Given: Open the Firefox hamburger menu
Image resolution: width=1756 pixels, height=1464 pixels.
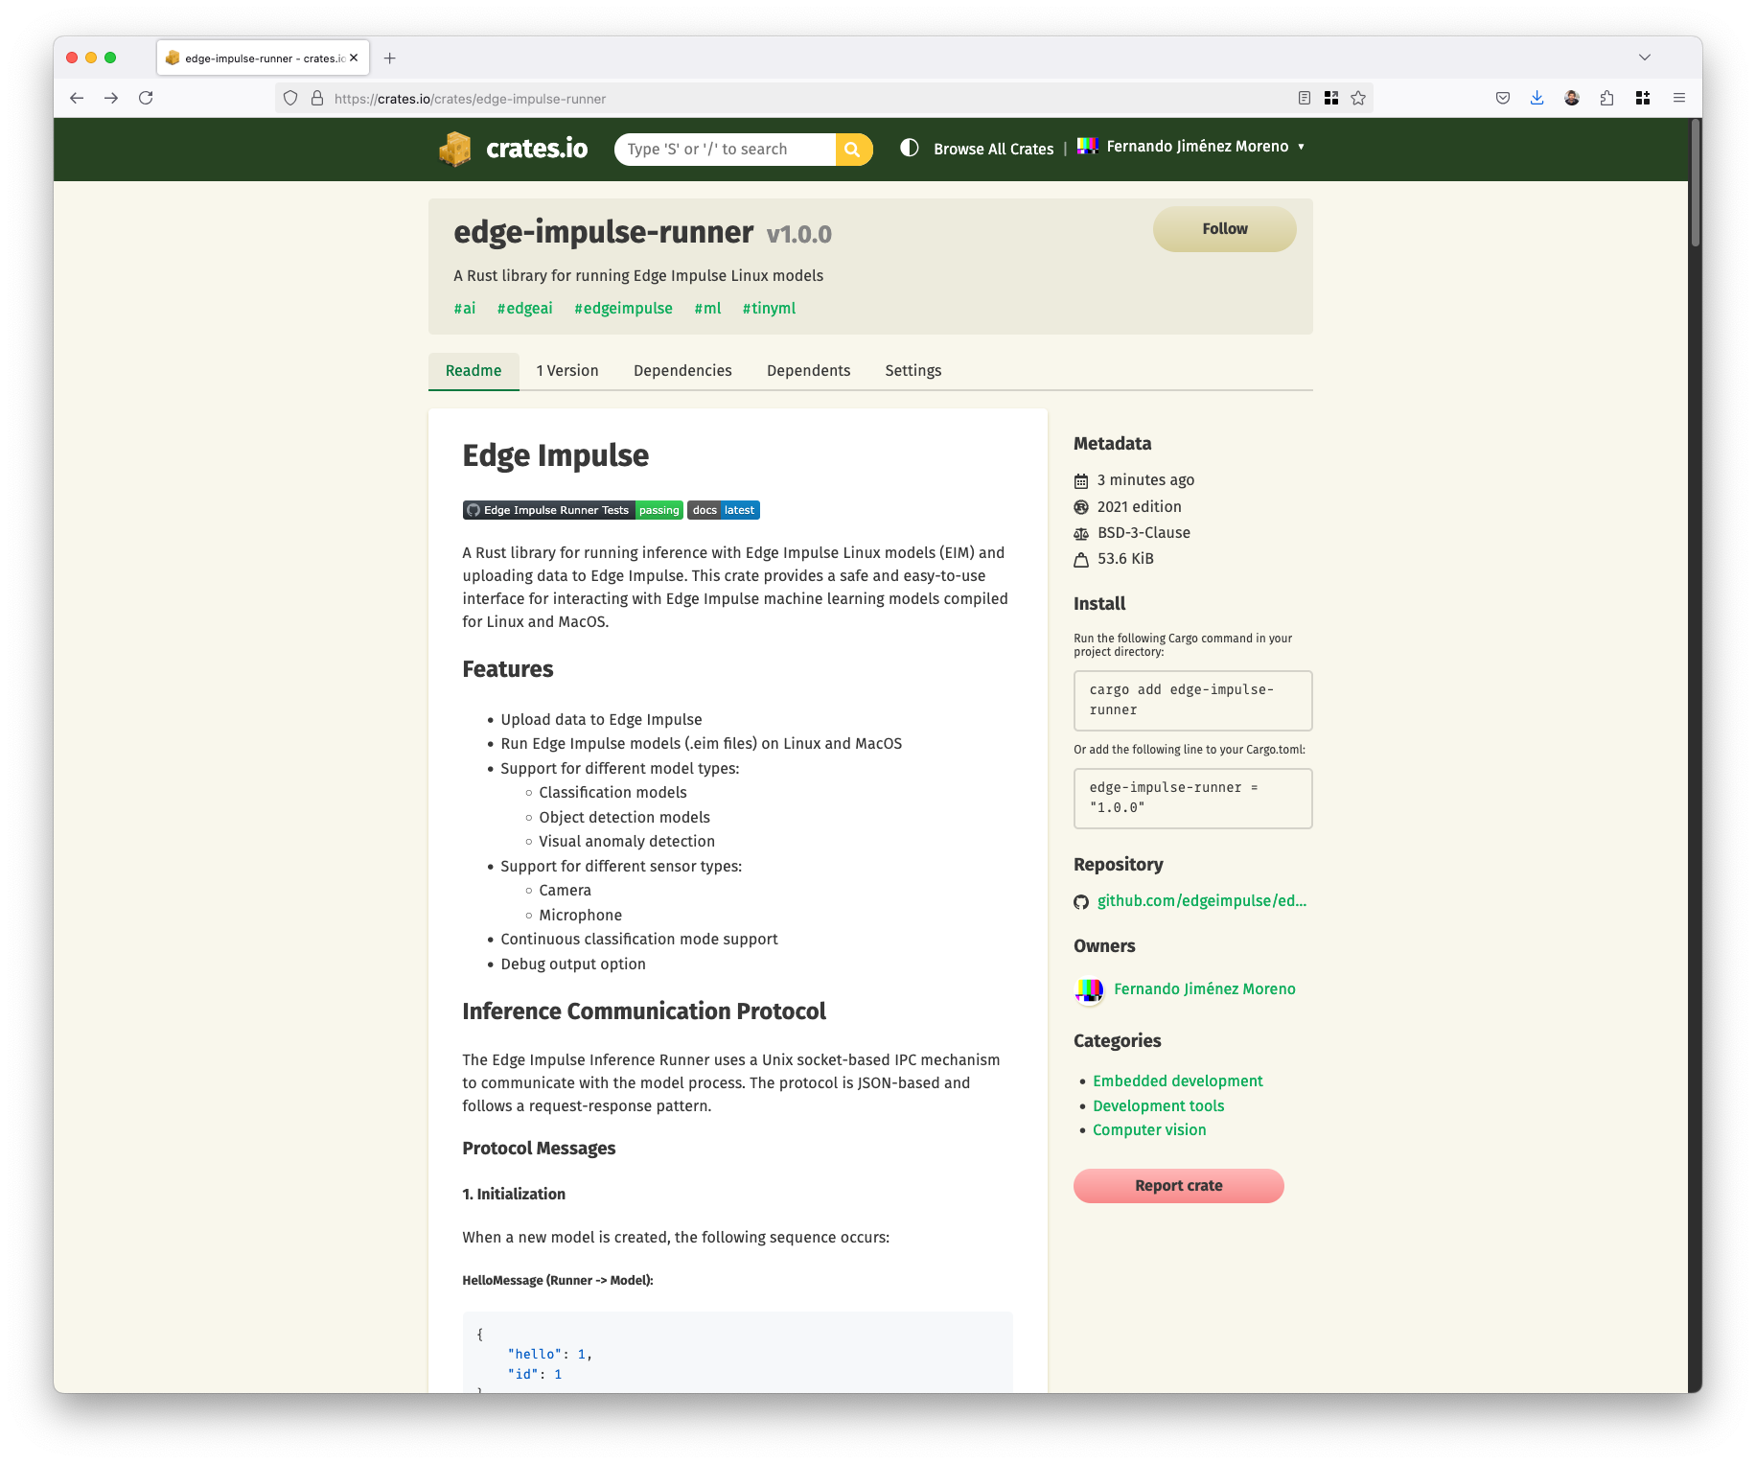Looking at the screenshot, I should coord(1679,98).
